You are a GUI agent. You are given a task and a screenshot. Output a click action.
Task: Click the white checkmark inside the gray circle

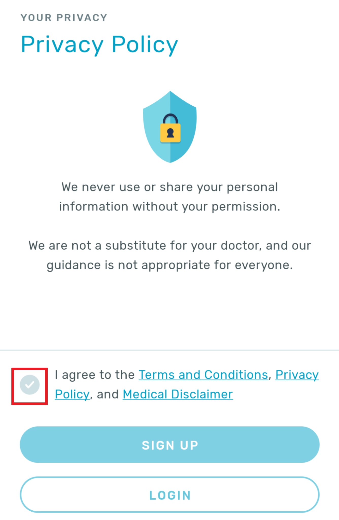[x=29, y=384]
